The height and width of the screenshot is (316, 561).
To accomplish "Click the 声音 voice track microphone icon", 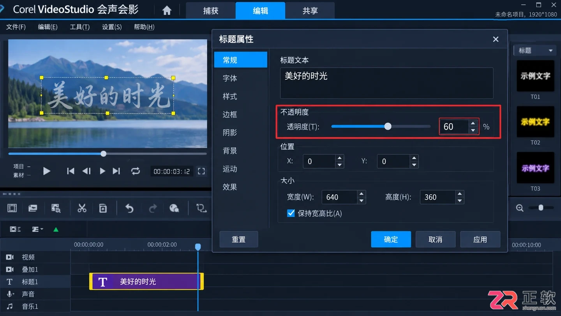I will (x=10, y=294).
